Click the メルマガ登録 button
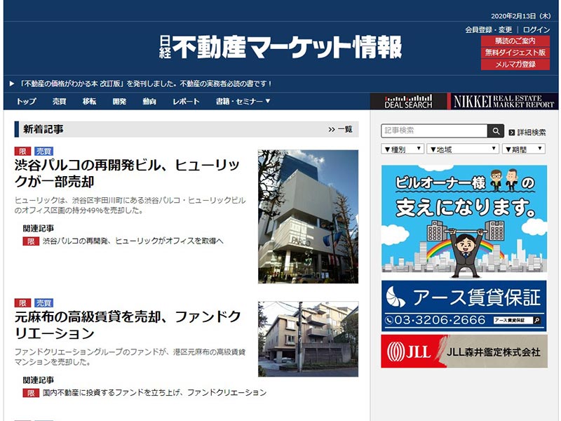This screenshot has height=421, width=561. click(515, 65)
